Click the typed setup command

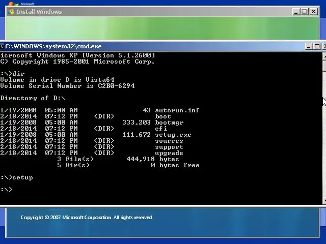[22, 177]
